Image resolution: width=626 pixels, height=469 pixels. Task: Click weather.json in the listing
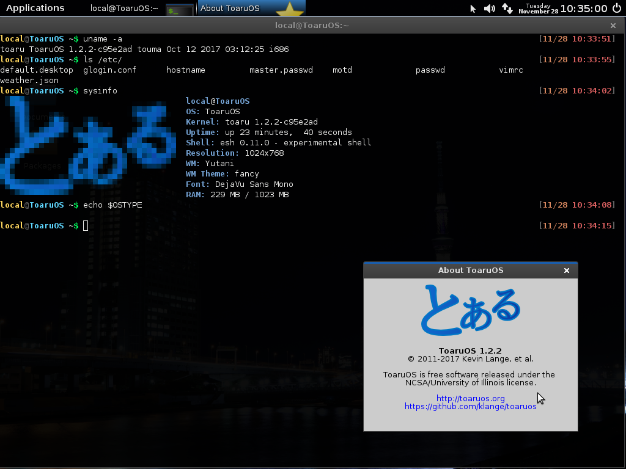pos(29,81)
